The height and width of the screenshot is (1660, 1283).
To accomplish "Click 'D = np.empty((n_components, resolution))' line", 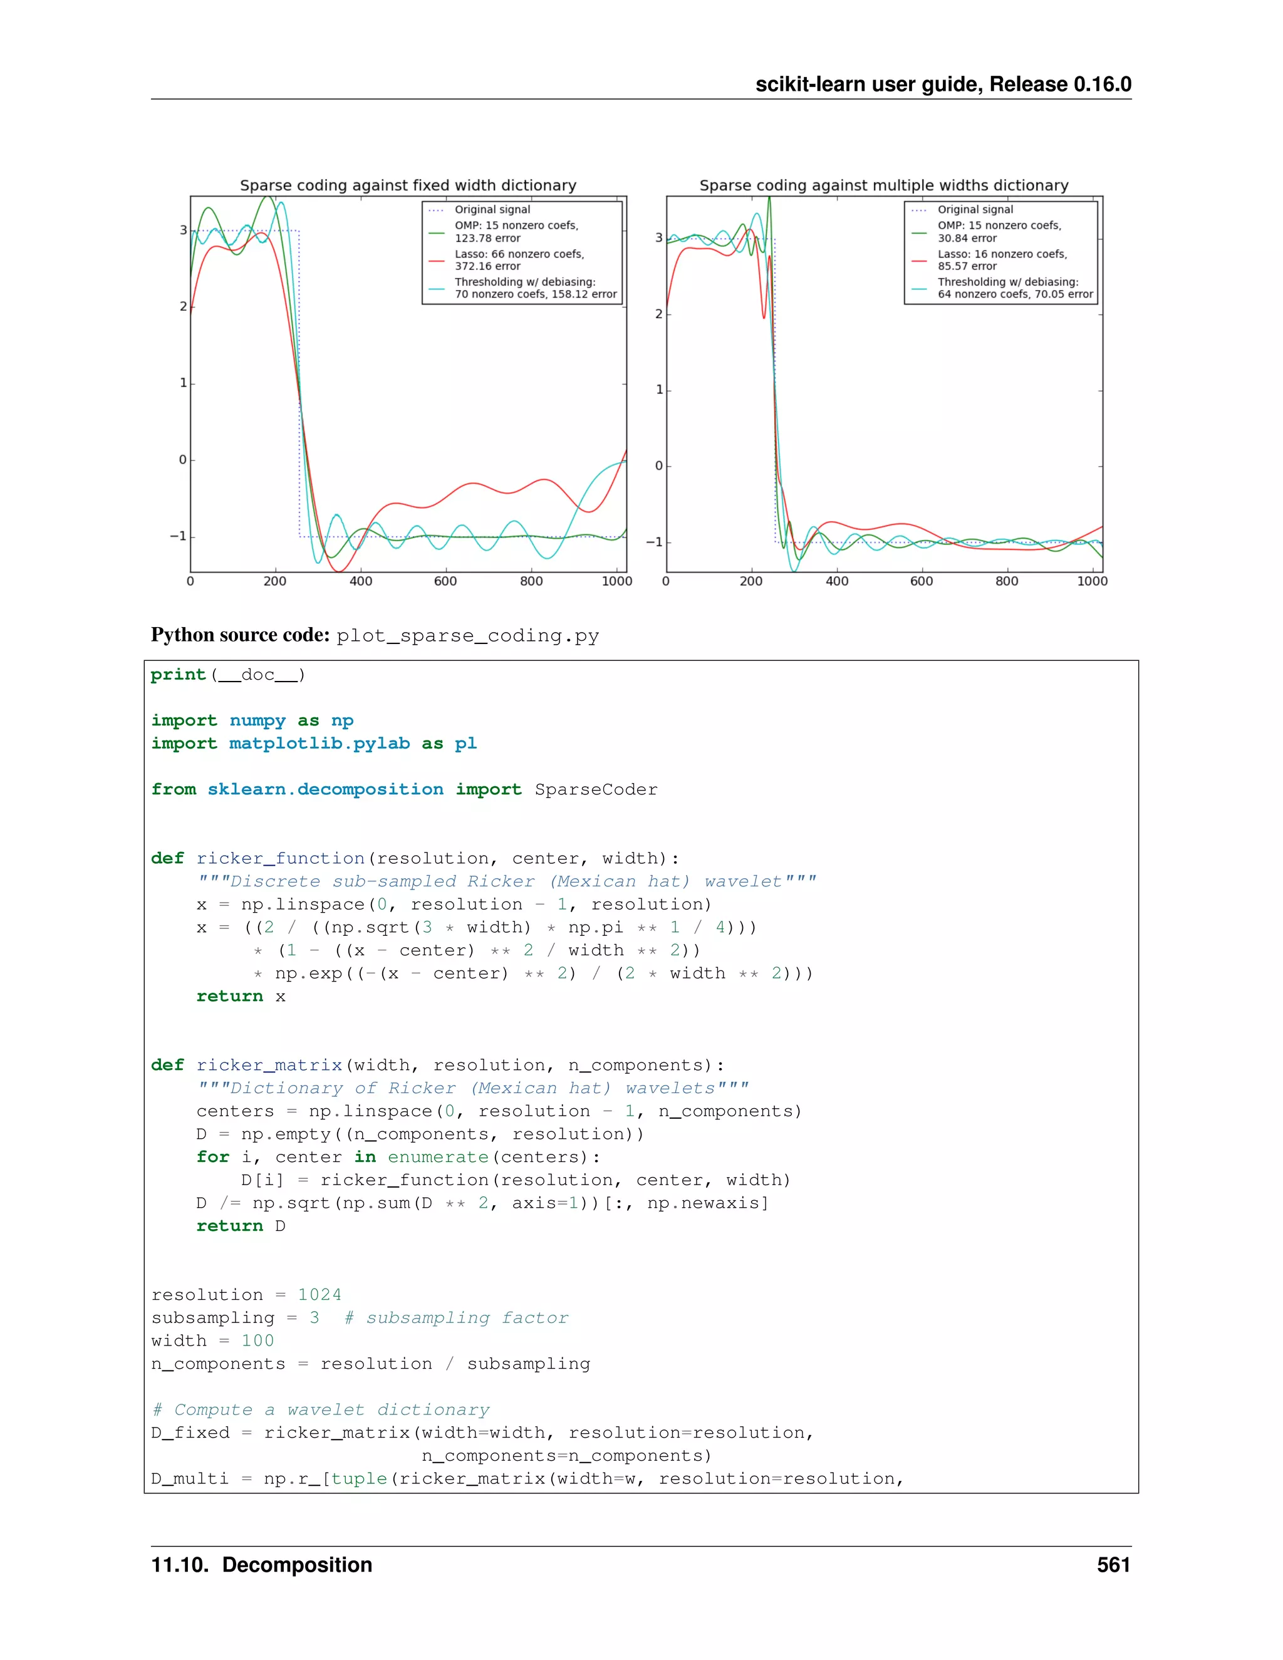I will coord(420,1134).
